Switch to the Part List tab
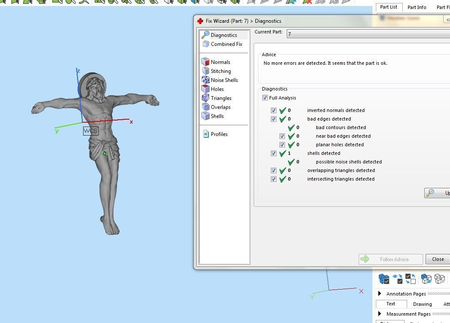 click(x=389, y=7)
